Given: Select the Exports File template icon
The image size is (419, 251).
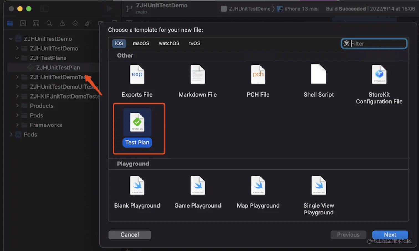Looking at the screenshot, I should 137,74.
